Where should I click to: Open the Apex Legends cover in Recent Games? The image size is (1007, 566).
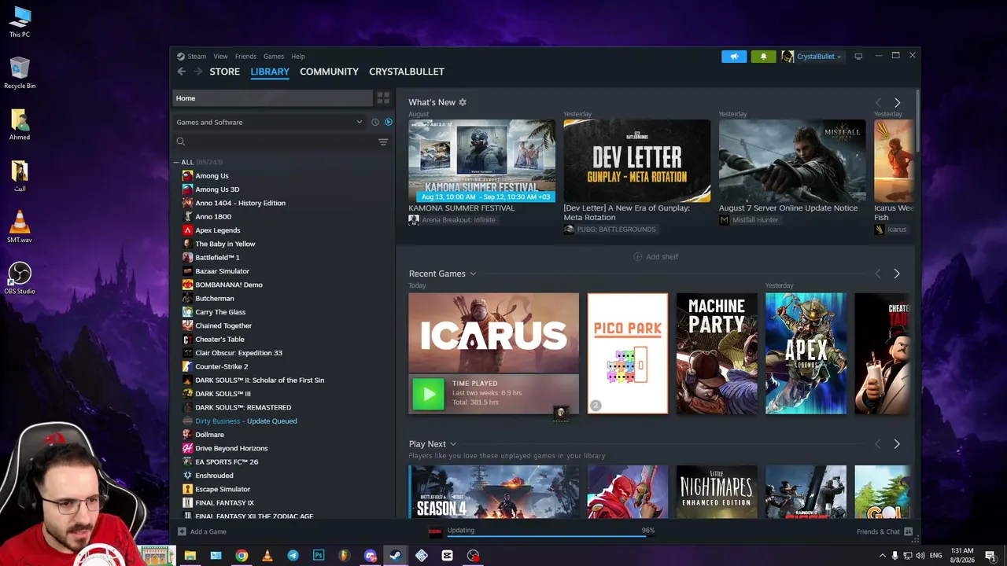(x=806, y=354)
